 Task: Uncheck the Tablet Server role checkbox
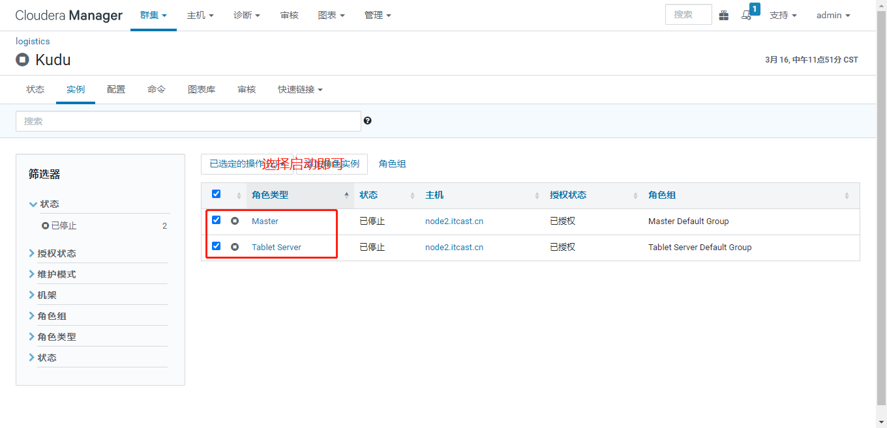(x=217, y=246)
